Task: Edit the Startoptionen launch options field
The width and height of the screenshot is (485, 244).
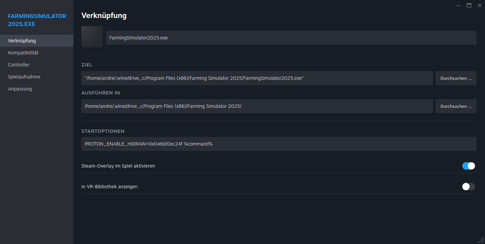Action: pyautogui.click(x=279, y=144)
